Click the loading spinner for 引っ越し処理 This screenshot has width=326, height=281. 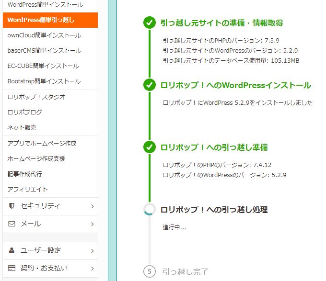click(150, 209)
